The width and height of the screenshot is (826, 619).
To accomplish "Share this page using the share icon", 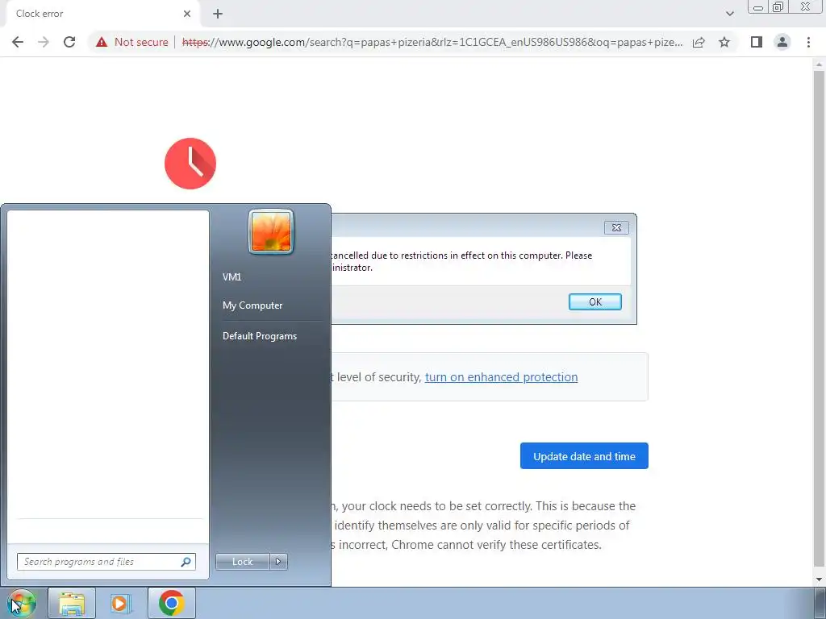I will point(699,42).
